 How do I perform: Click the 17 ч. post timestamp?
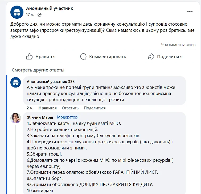pyautogui.click(x=30, y=15)
